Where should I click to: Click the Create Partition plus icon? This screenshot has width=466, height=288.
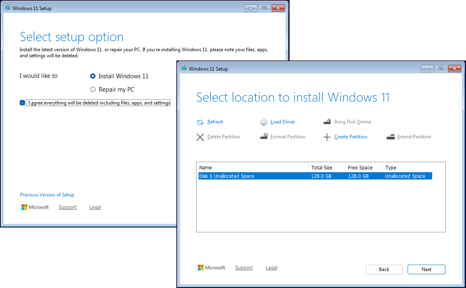[x=327, y=137]
